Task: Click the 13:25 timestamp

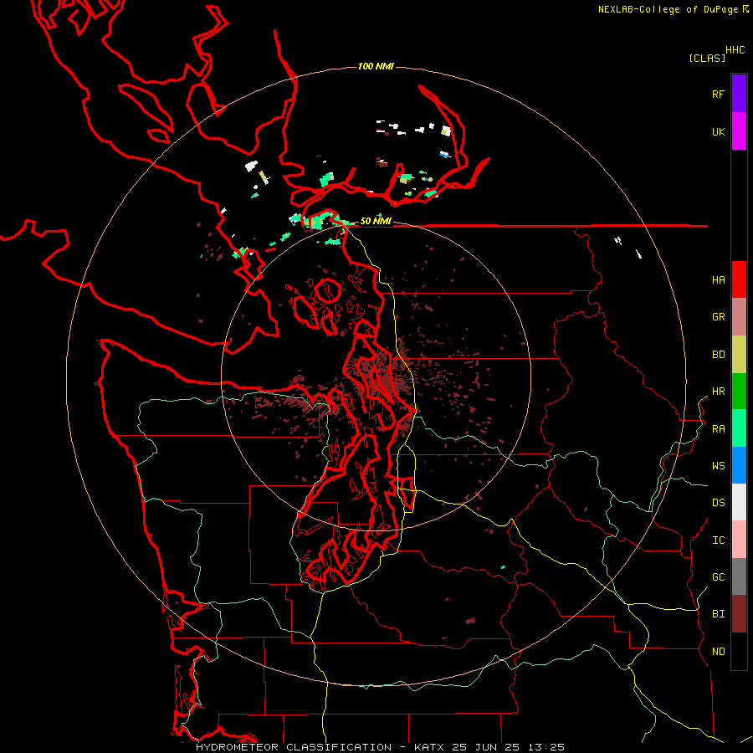Action: pos(546,747)
